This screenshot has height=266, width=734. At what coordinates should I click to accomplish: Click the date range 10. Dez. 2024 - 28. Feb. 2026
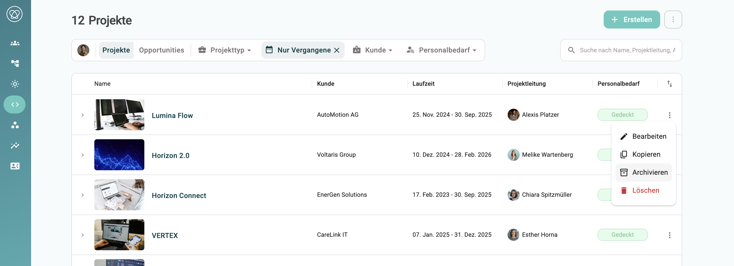click(452, 155)
